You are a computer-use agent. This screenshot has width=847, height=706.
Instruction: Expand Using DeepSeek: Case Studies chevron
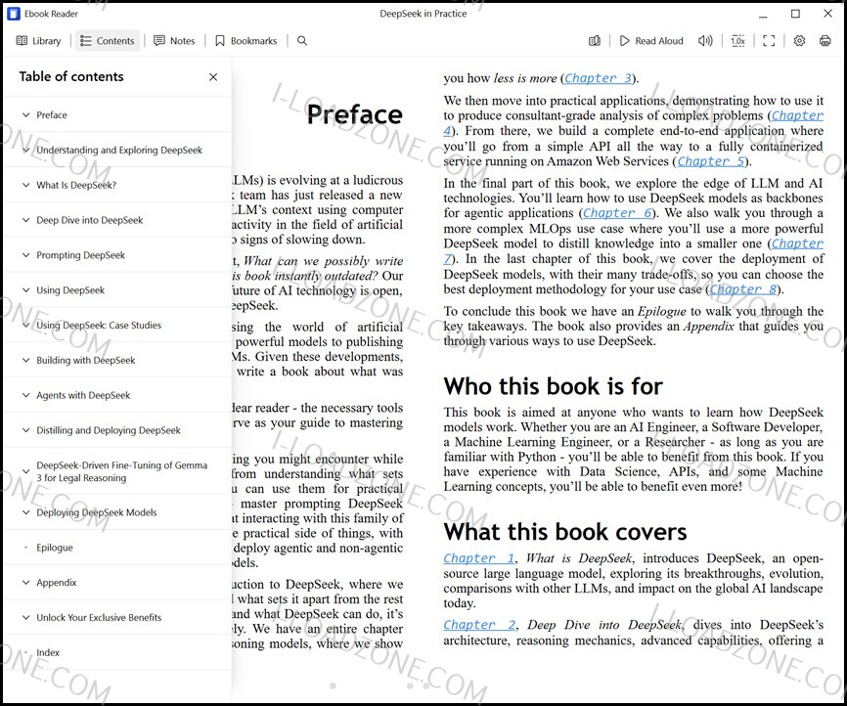click(26, 326)
